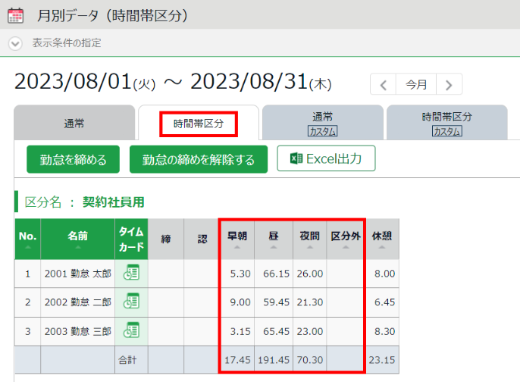Sort by the 名前 column header

[77, 237]
